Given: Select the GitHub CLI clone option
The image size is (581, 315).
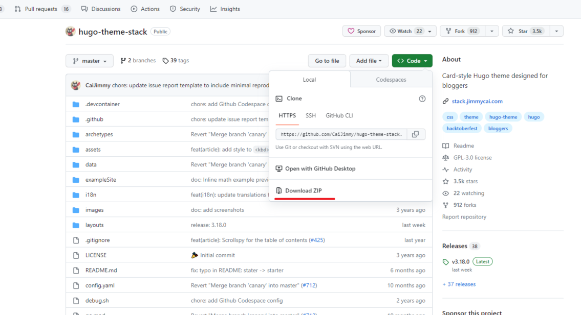Looking at the screenshot, I should point(339,116).
